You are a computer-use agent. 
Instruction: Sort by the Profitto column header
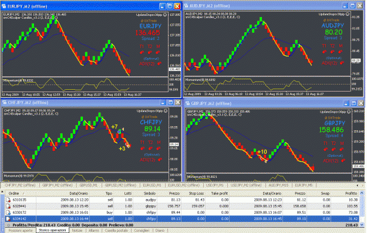(x=351, y=194)
